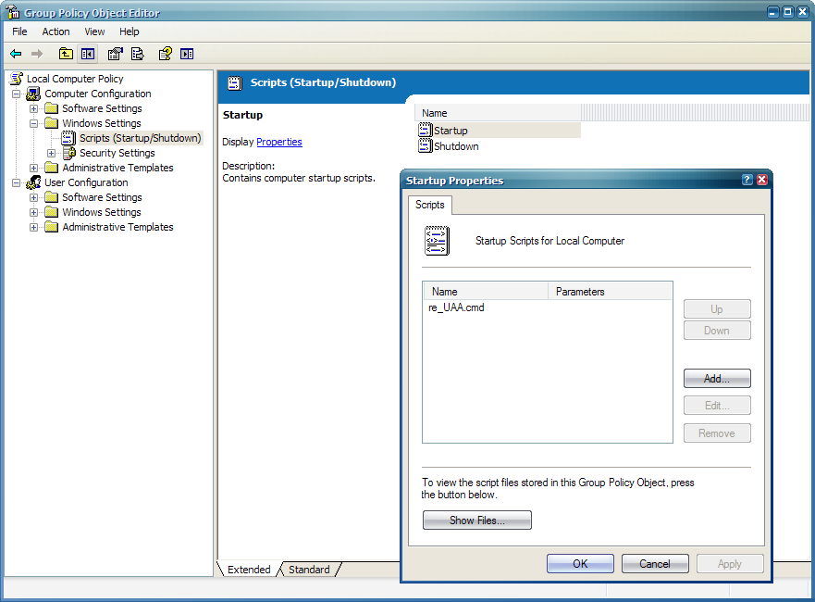815x602 pixels.
Task: Toggle the Action Pane toolbar icon
Action: (187, 54)
